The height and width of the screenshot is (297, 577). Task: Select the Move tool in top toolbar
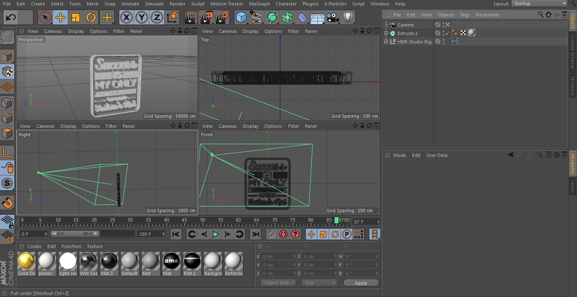[60, 17]
